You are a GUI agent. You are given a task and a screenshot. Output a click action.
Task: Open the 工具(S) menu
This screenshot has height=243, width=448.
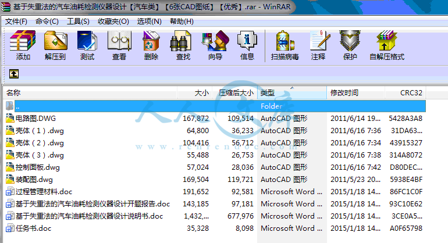click(78, 22)
